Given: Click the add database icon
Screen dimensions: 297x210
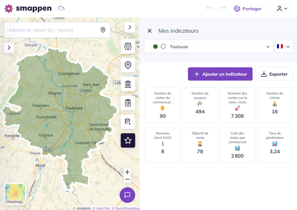Looking at the screenshot, I should coord(128,122).
